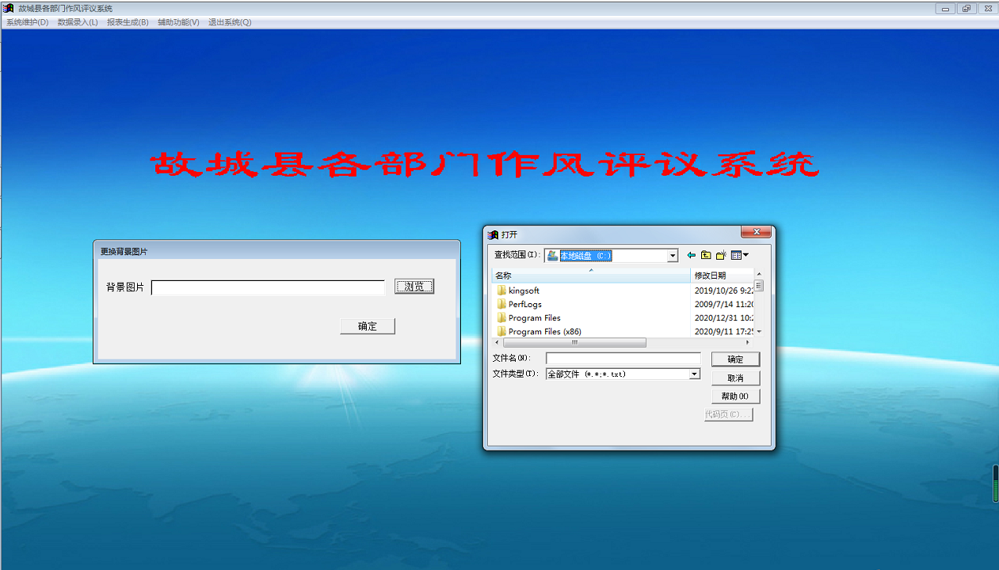
Task: Click the horizontal scrollbar thumb in file list
Action: tap(574, 343)
